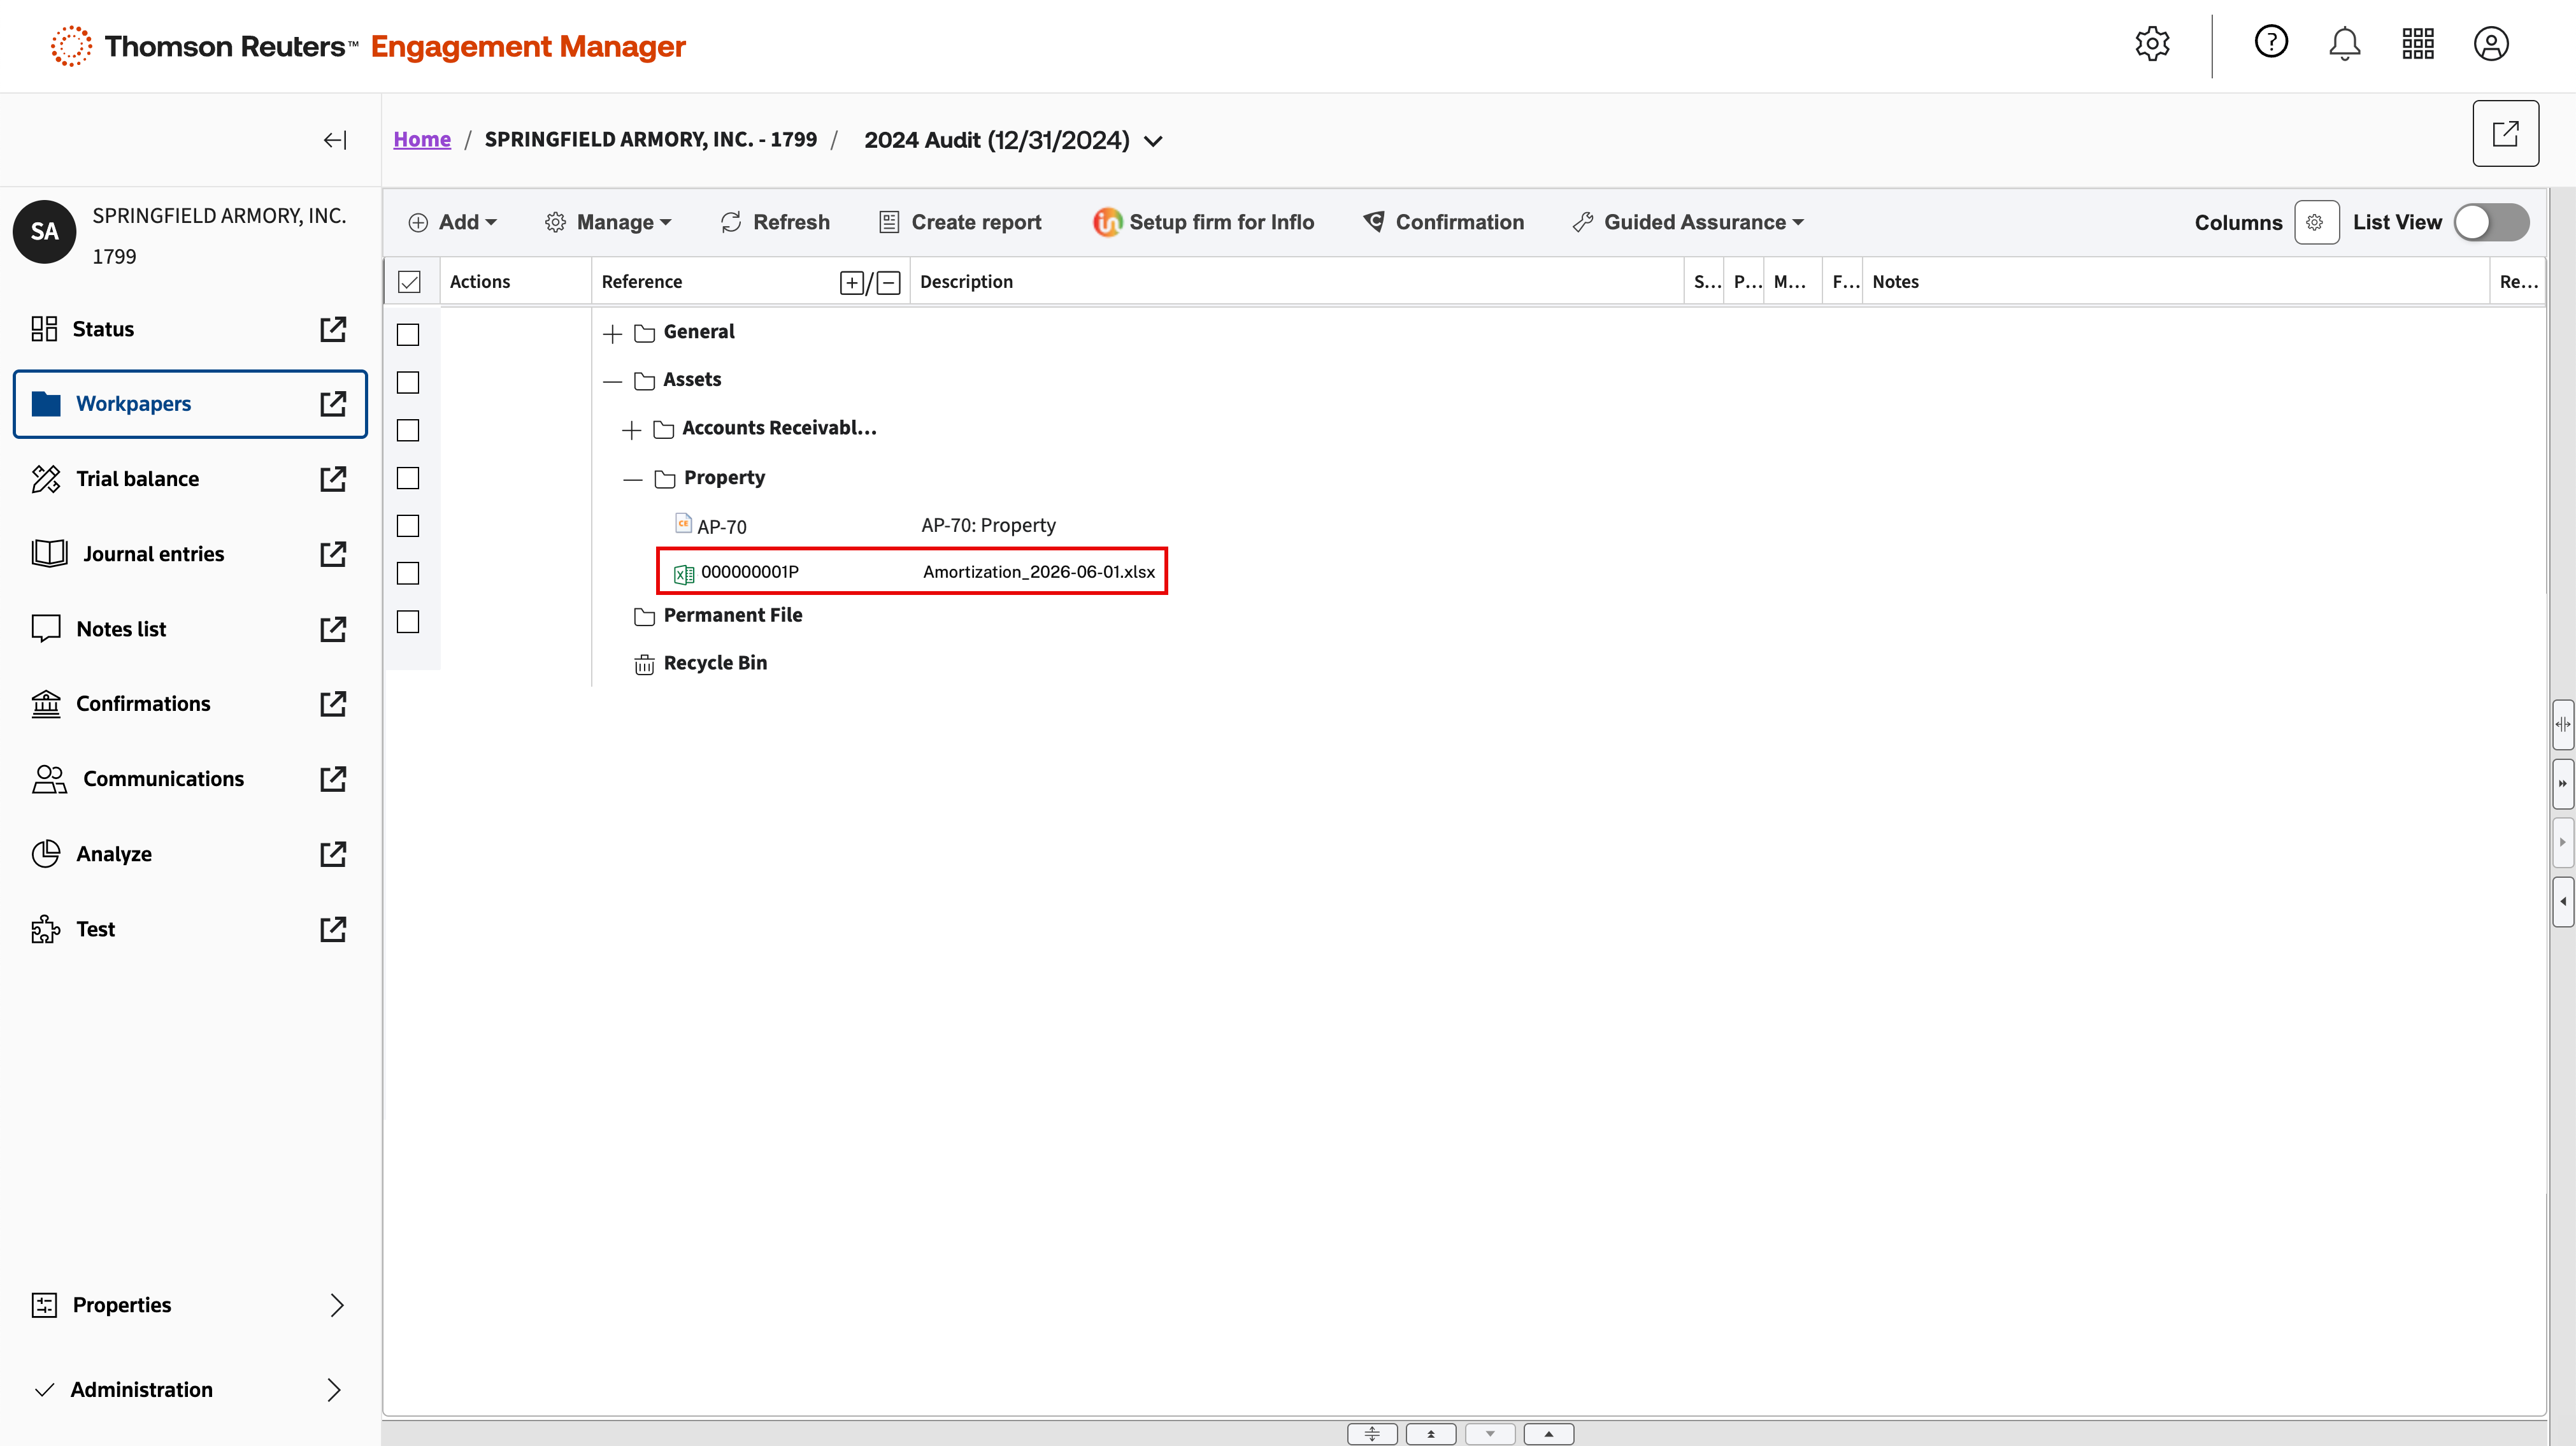Open the Amortization_2026-06-01.xlsx workpaper
Image resolution: width=2576 pixels, height=1446 pixels.
click(x=1038, y=573)
